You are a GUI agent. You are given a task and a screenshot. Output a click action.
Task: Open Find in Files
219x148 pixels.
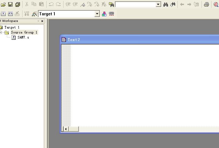[111, 4]
